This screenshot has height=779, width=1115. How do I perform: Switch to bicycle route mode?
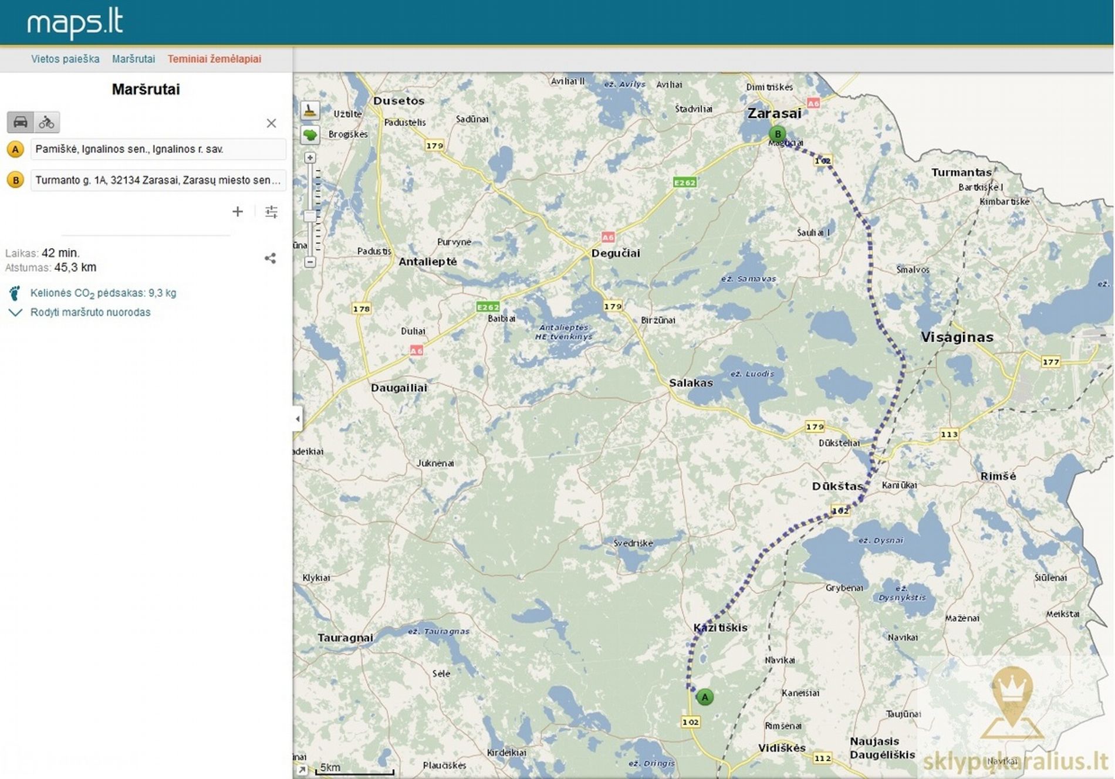tap(47, 122)
